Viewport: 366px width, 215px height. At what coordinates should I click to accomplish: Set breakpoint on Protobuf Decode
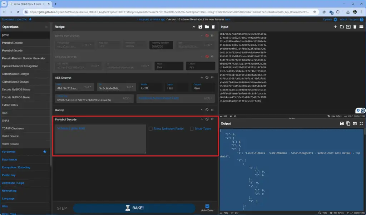coord(212,119)
